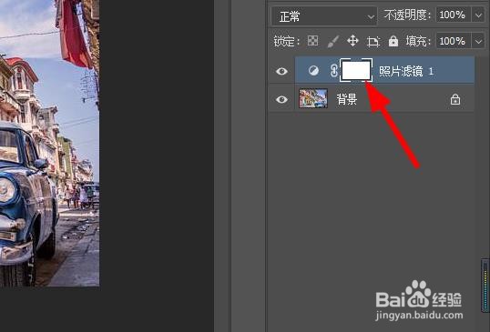Click the 不透明度 value field showing 100%
Viewport: 490px width, 332px height.
454,15
